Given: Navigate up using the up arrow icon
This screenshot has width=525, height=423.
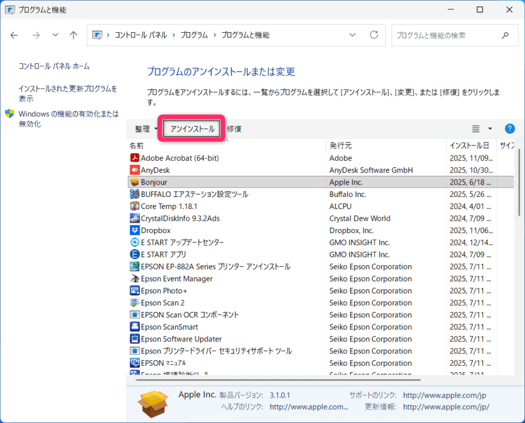Looking at the screenshot, I should click(x=73, y=35).
